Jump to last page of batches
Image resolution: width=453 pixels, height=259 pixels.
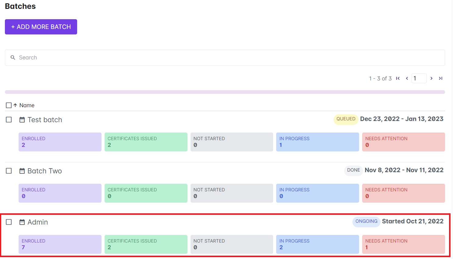pos(441,78)
